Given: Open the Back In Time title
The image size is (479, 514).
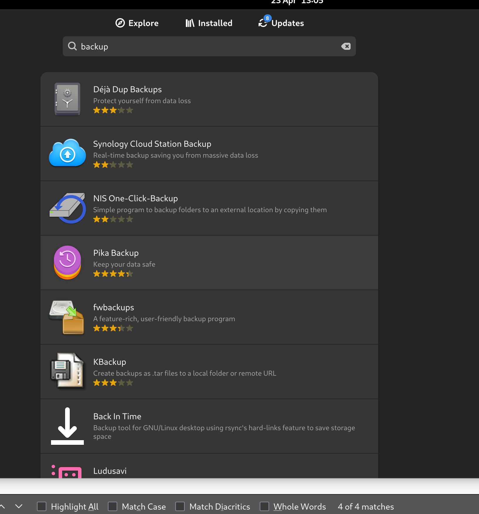Looking at the screenshot, I should pos(117,416).
